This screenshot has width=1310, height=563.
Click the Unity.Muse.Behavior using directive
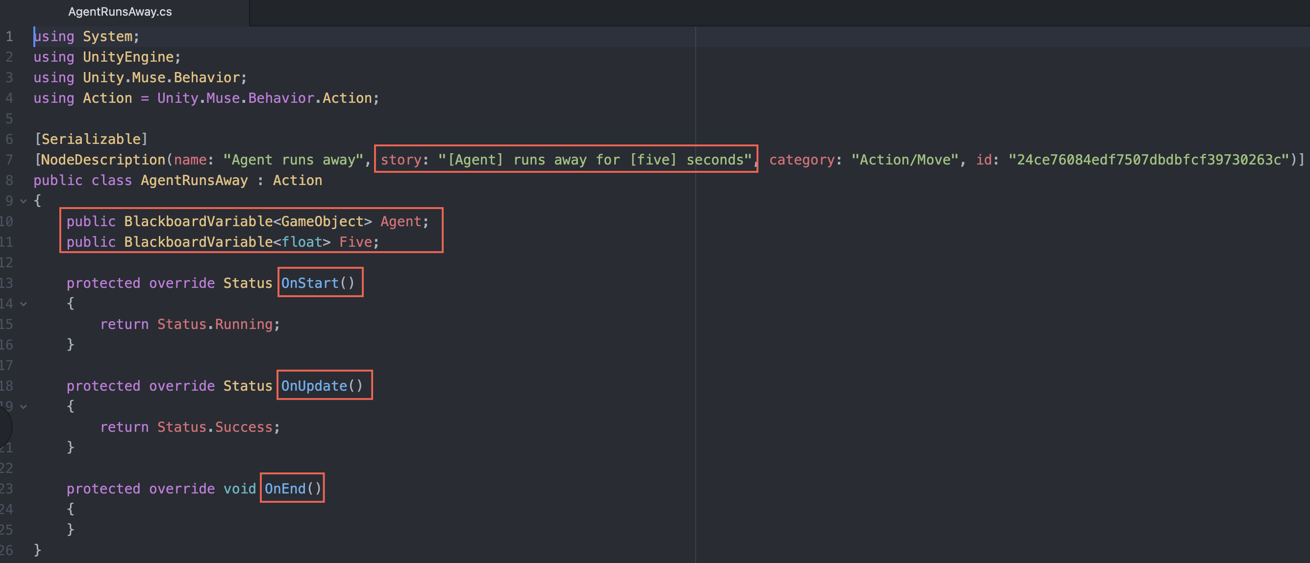(161, 78)
